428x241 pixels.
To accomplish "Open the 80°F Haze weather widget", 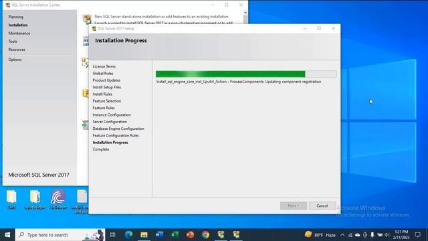I will point(320,235).
